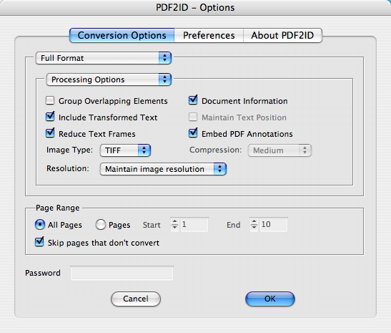The image size is (391, 333).
Task: Open the Compression Medium dropdown
Action: pos(279,150)
